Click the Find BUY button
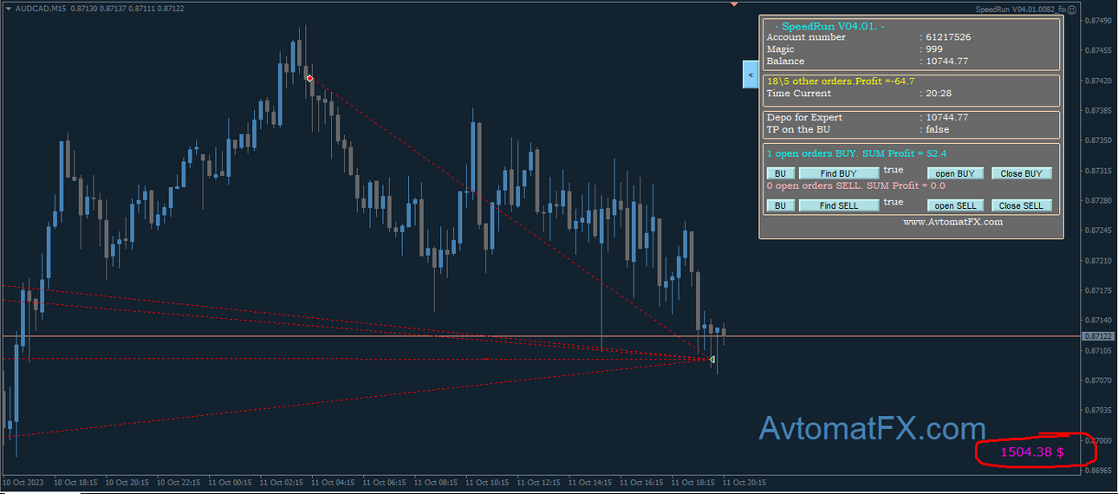Screen dimensions: 1118x494 point(839,173)
